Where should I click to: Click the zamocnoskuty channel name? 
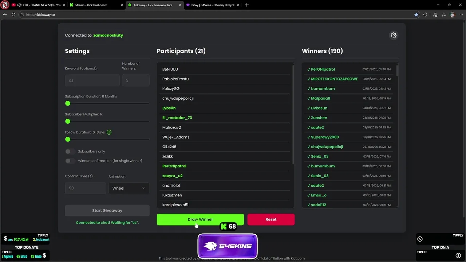tap(108, 35)
